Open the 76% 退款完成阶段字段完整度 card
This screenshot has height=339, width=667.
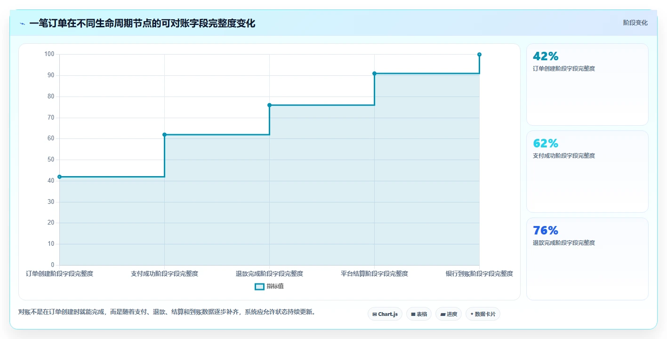[587, 258]
